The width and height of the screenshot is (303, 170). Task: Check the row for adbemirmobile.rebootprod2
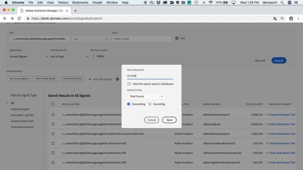click(53, 143)
